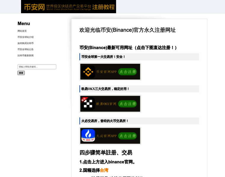Click the Binance logo icon in the banner

(88, 72)
